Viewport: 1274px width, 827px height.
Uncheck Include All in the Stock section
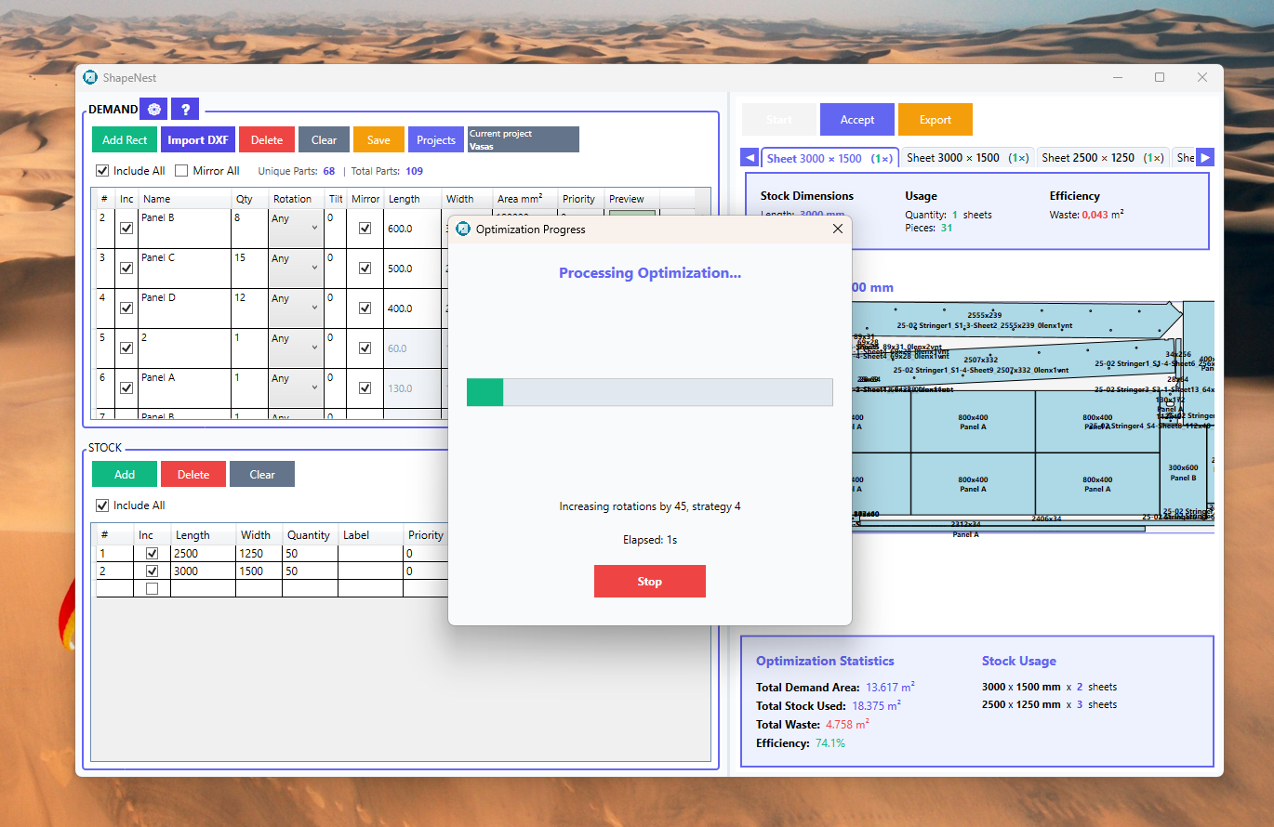[100, 505]
